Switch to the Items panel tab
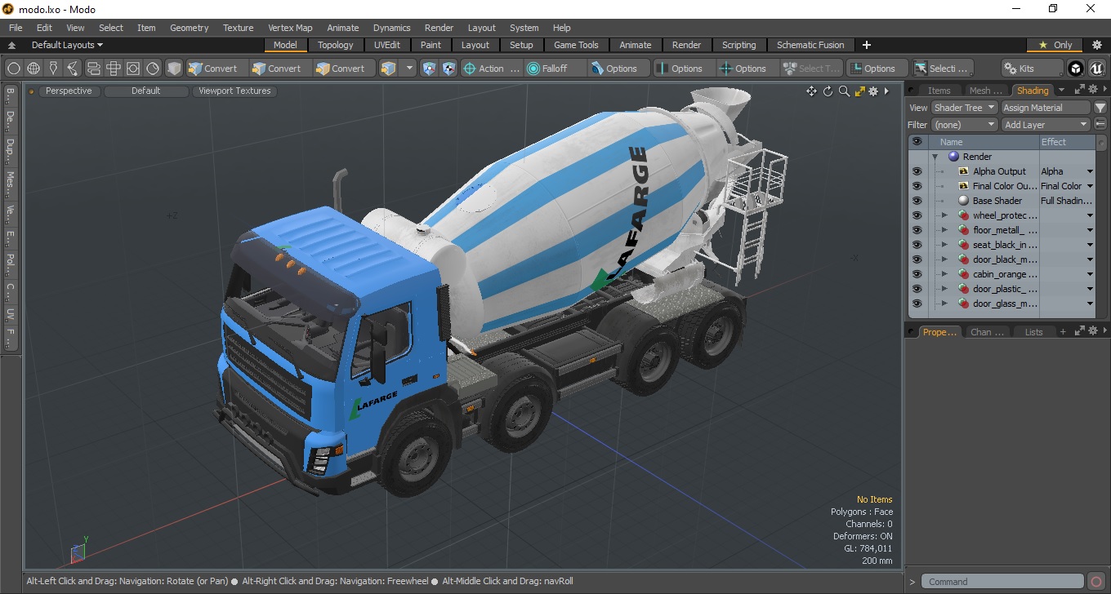 939,91
